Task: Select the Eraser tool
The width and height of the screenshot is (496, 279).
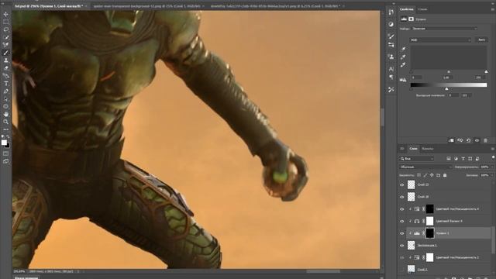Action: [x=5, y=68]
